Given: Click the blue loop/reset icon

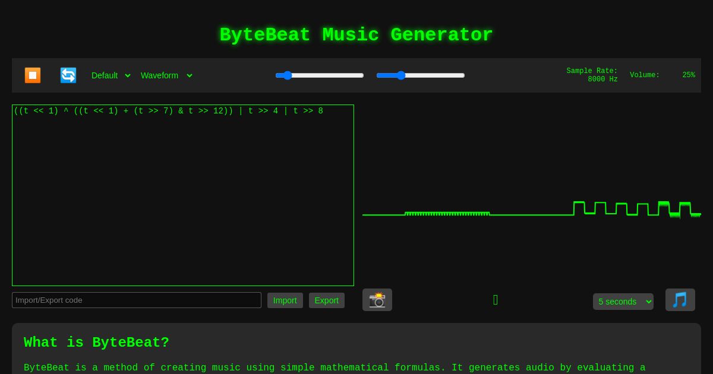Looking at the screenshot, I should pos(68,75).
